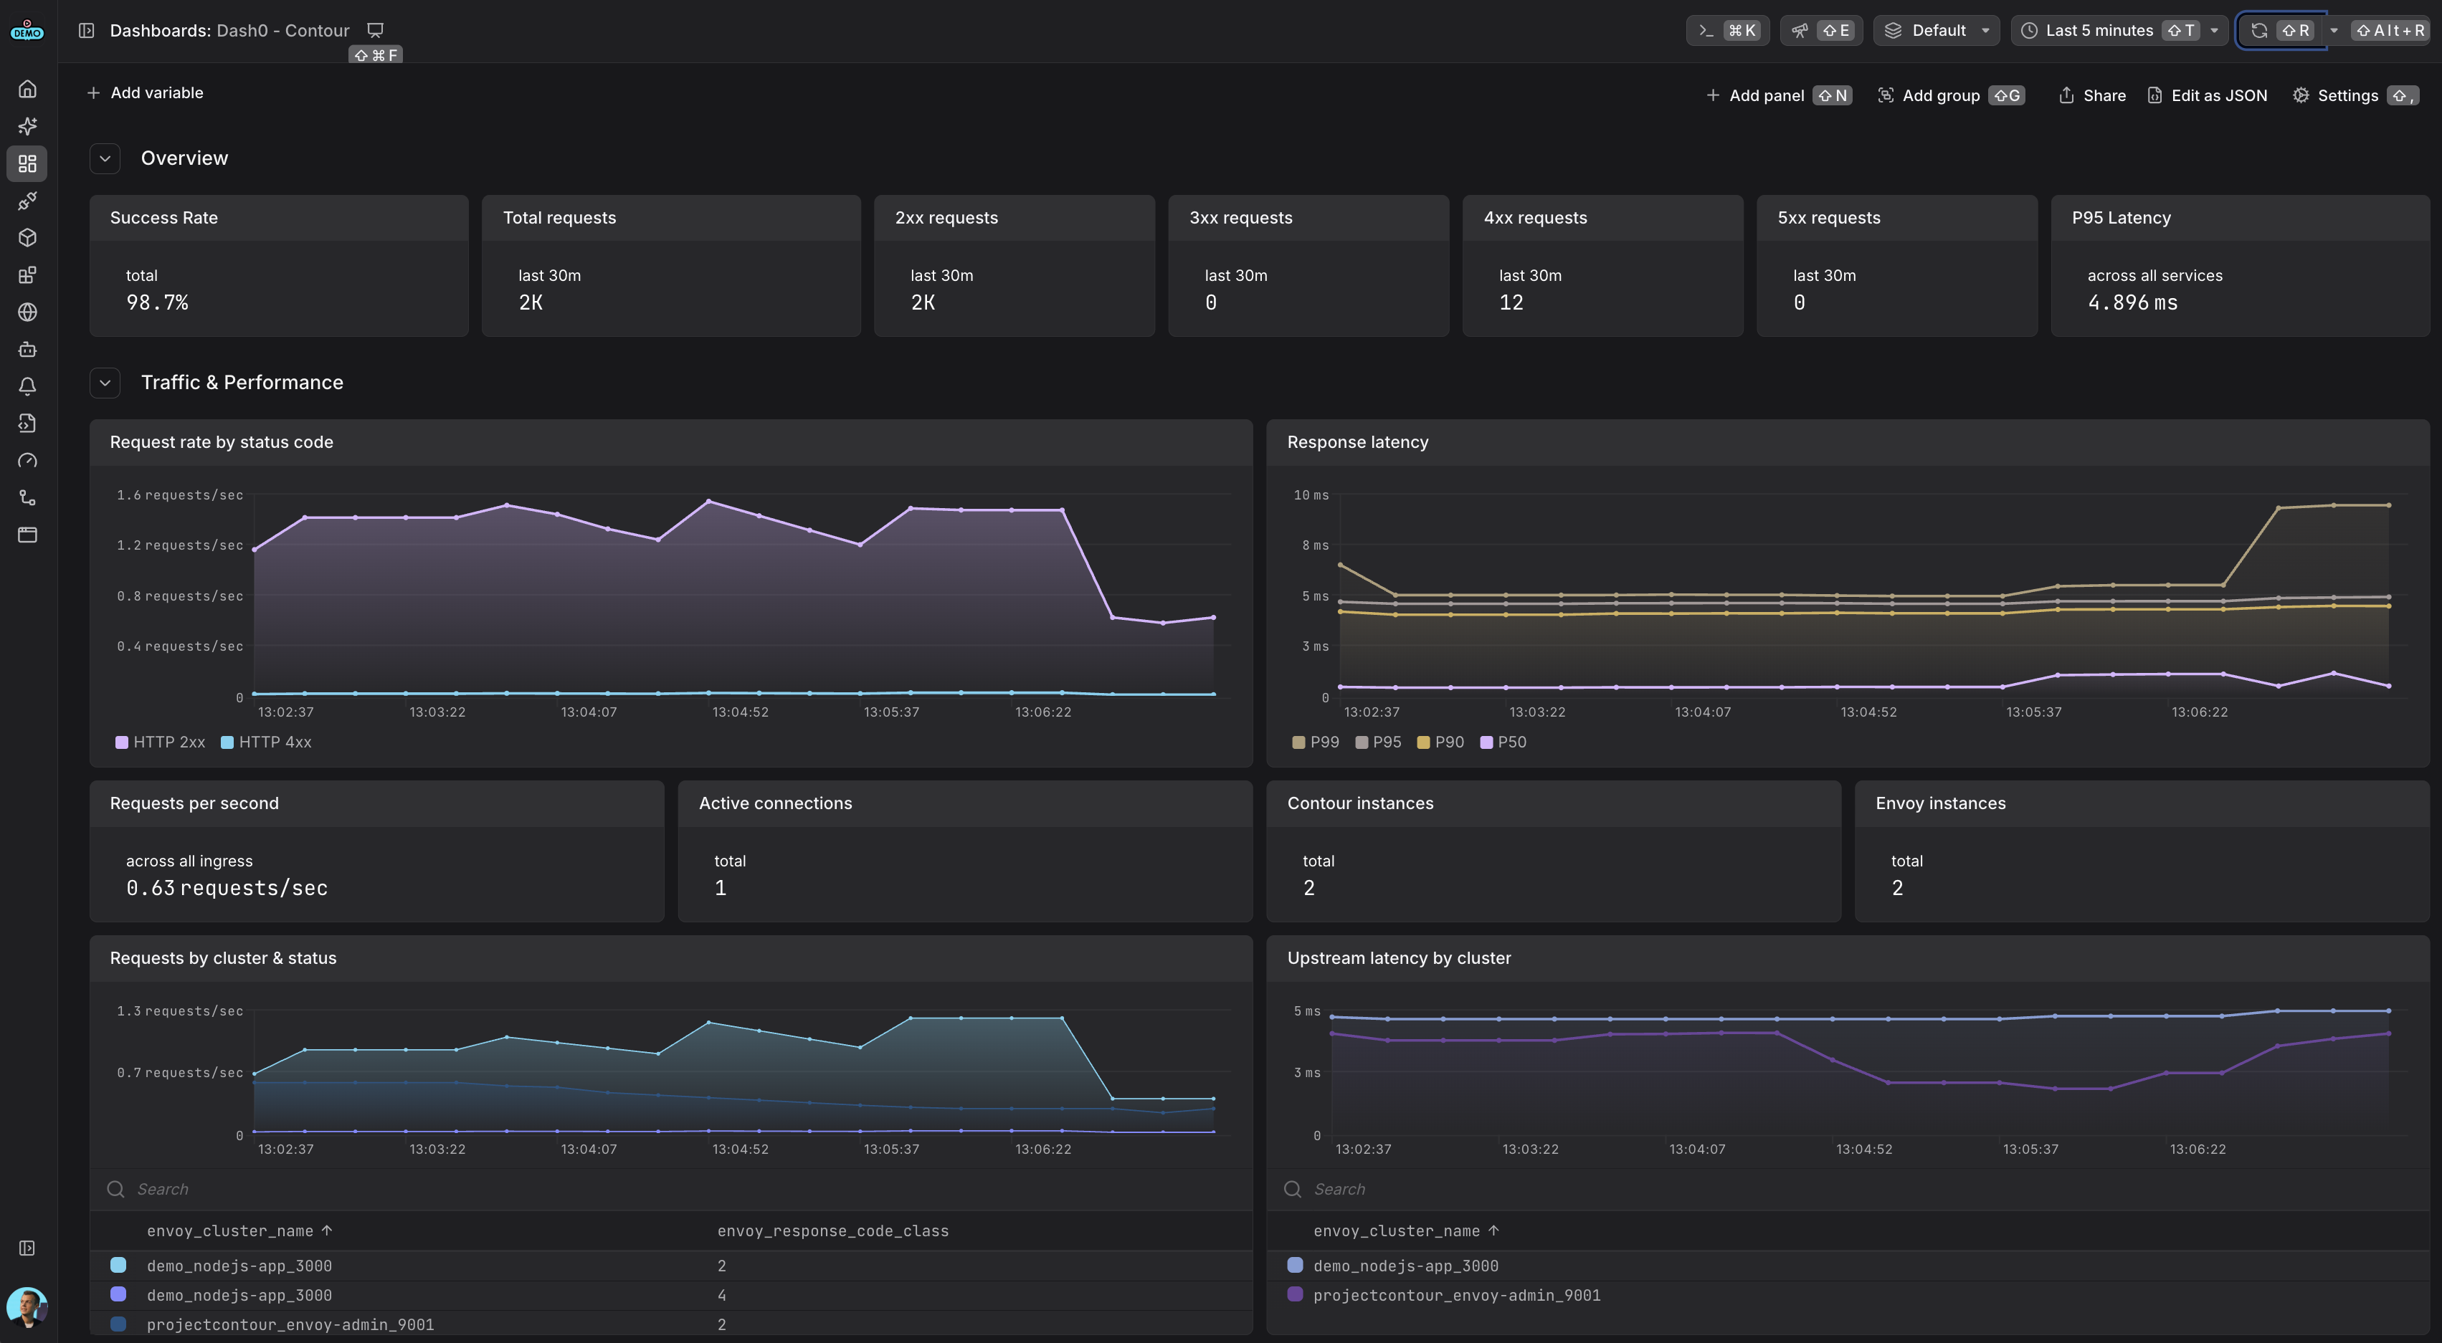The height and width of the screenshot is (1343, 2442).
Task: Click the refresh dashboard icon
Action: coord(2259,30)
